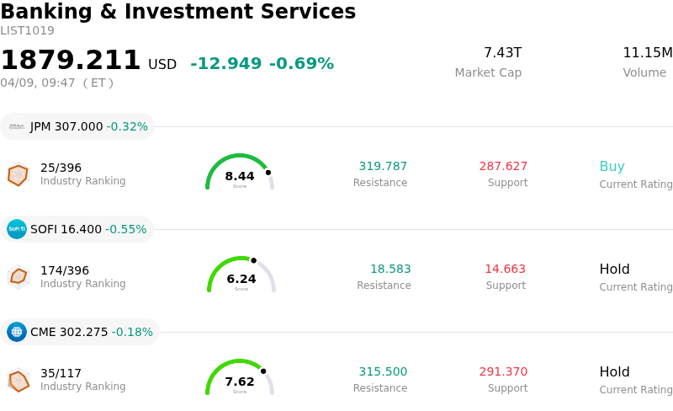Click JPM resistance value 319.787
Image resolution: width=673 pixels, height=411 pixels.
(383, 167)
